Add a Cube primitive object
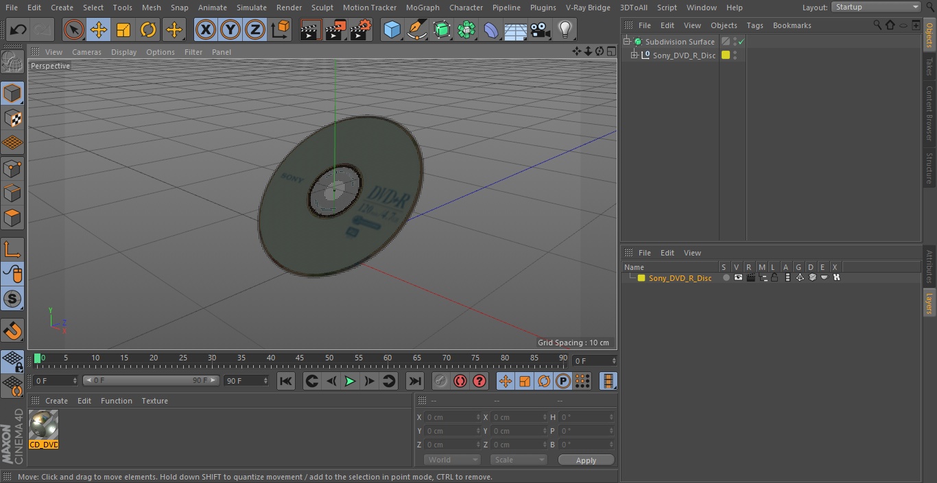Viewport: 937px width, 483px height. 392,29
